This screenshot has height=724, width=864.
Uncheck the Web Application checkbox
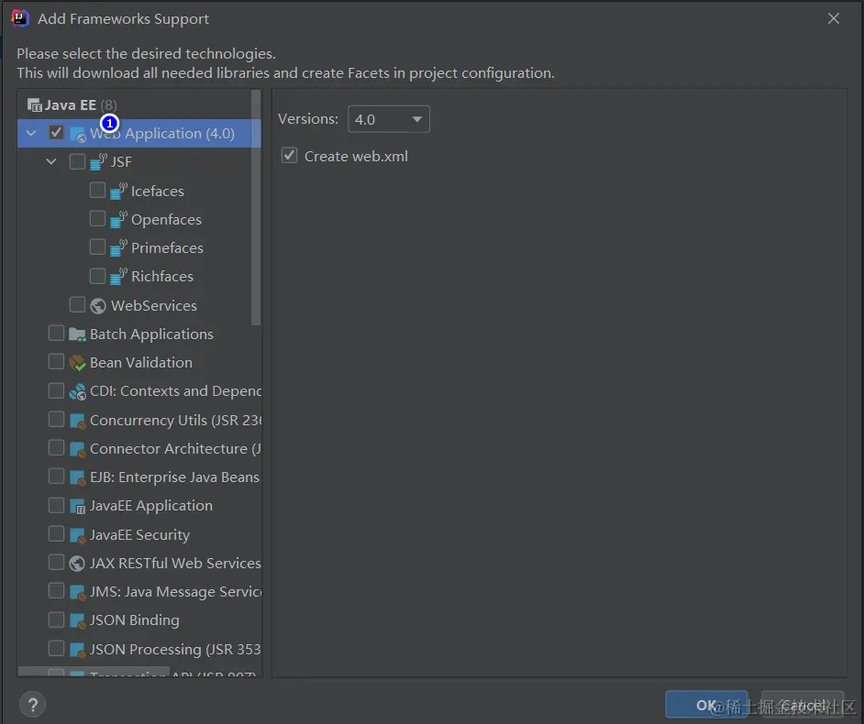tap(56, 133)
